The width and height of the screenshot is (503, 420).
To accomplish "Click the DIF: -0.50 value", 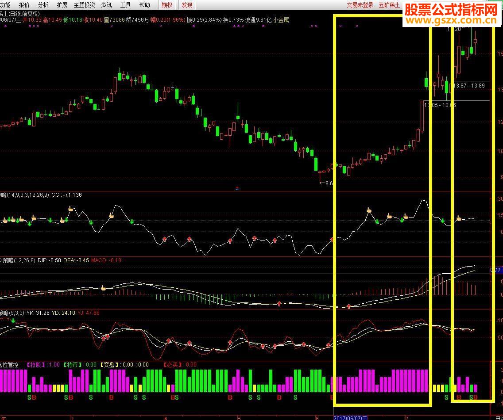I will [49, 260].
